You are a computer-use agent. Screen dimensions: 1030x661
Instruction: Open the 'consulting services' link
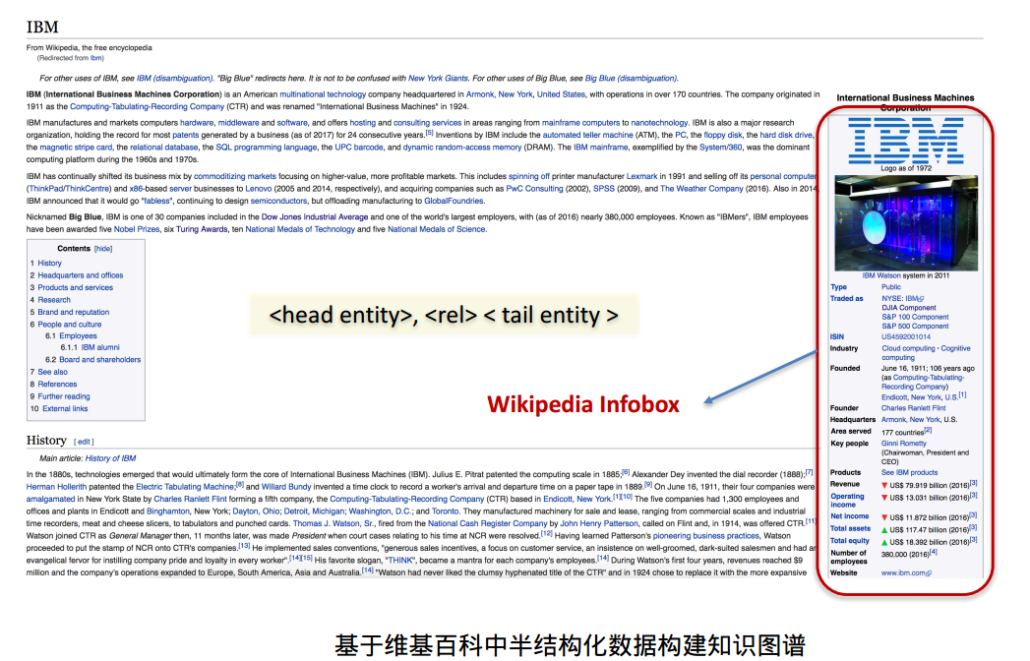pyautogui.click(x=428, y=123)
